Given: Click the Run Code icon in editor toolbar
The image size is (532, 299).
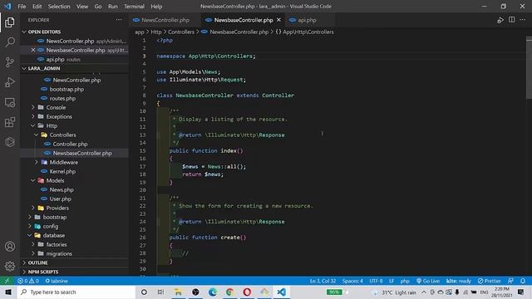Looking at the screenshot, I should (x=500, y=20).
